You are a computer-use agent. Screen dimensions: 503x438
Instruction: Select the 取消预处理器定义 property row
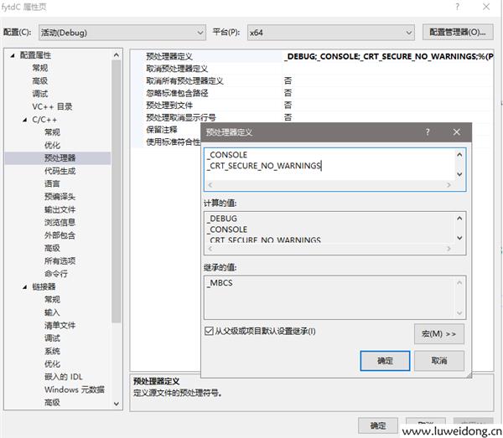(x=177, y=68)
